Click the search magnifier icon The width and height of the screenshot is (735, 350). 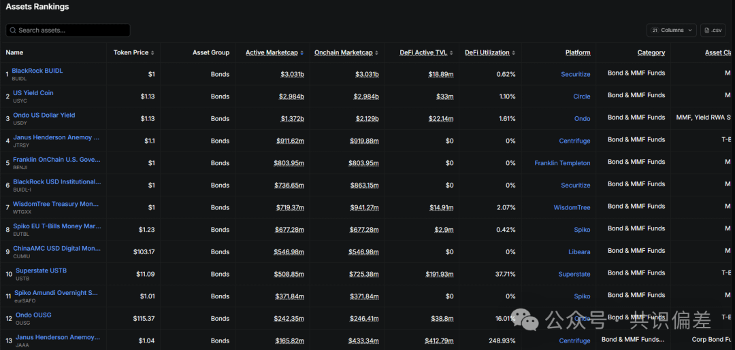tap(13, 31)
